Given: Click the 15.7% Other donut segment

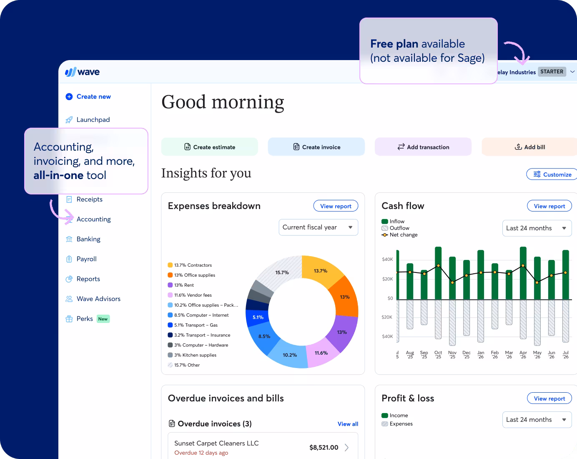Looking at the screenshot, I should pyautogui.click(x=282, y=272).
